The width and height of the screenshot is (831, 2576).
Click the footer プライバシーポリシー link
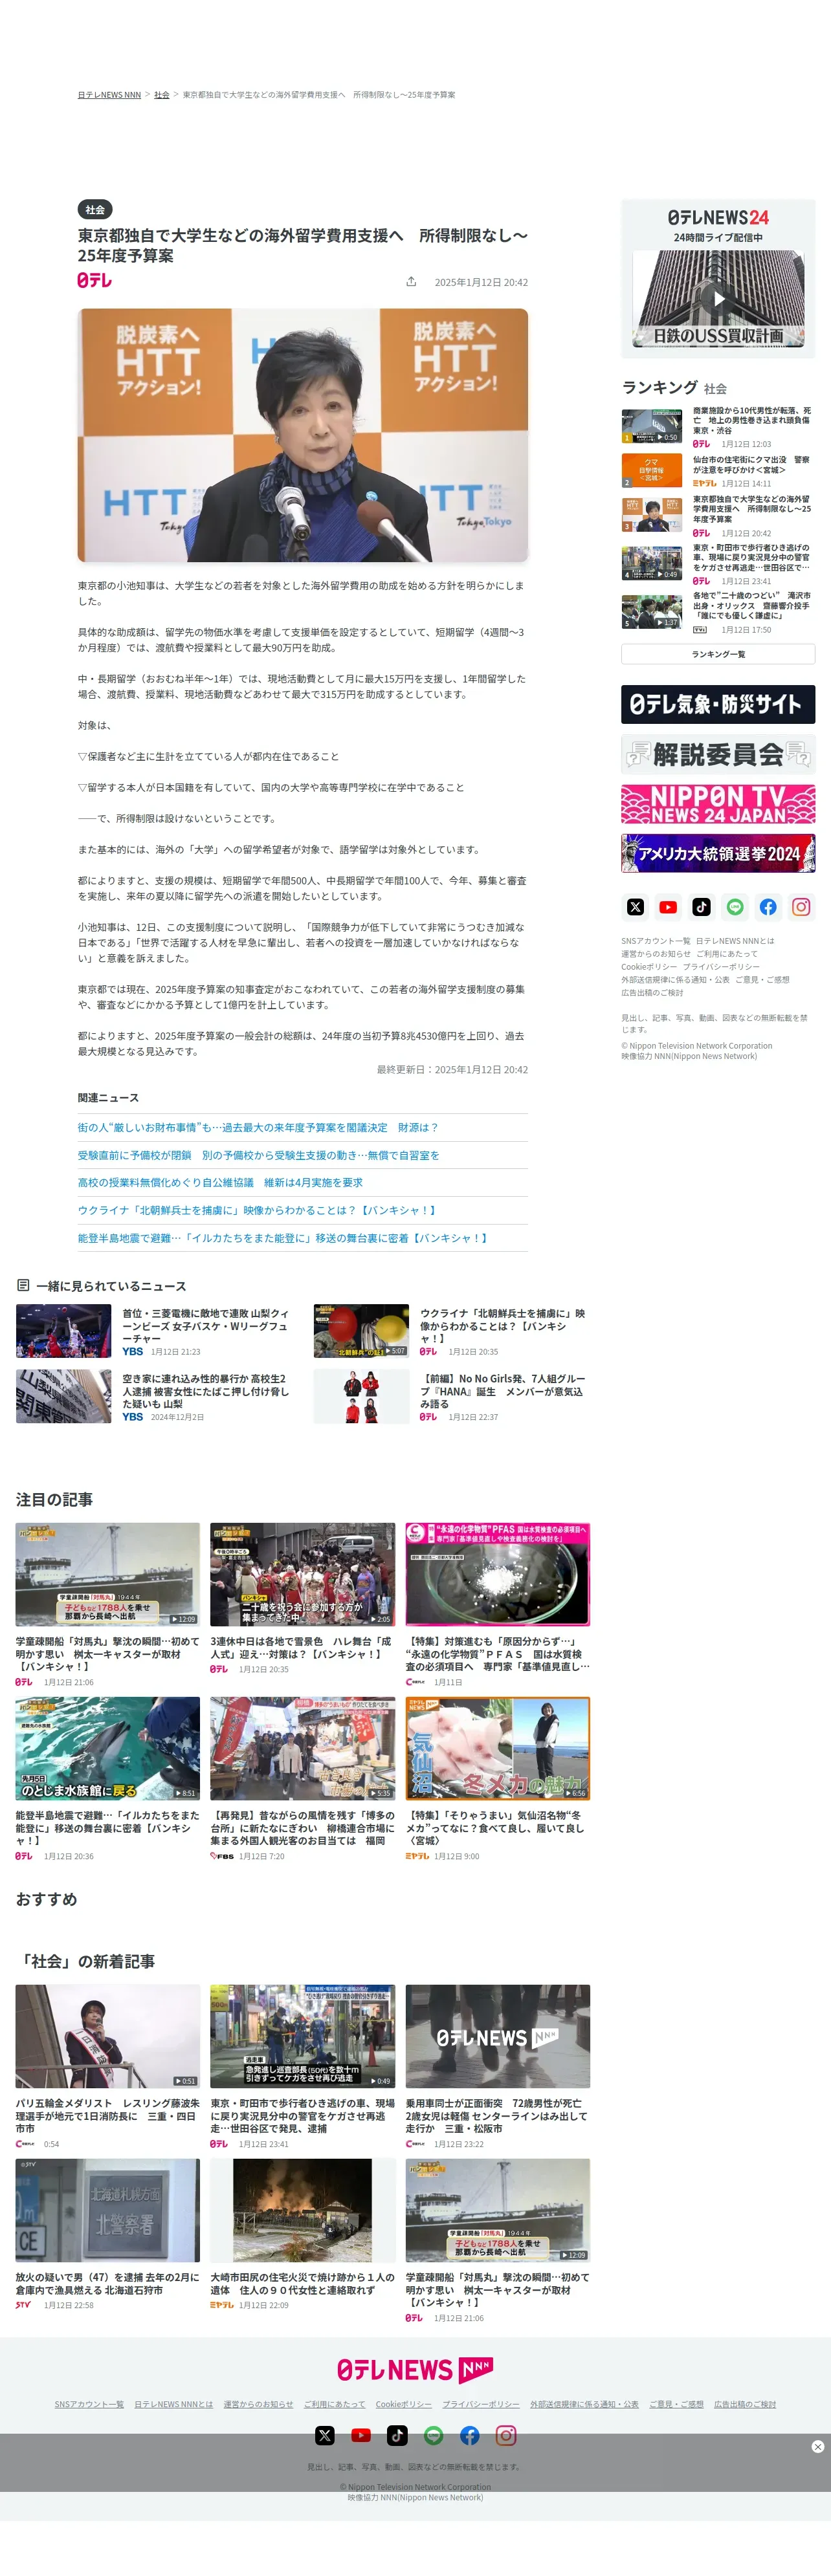(481, 2404)
